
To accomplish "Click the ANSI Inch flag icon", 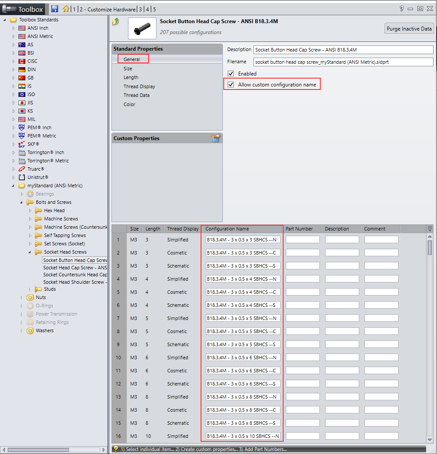I will (22, 28).
